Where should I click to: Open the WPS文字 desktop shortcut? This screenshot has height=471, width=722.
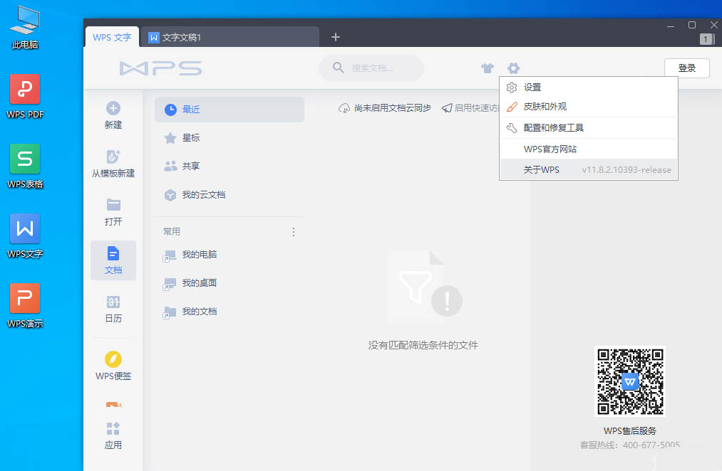point(25,236)
